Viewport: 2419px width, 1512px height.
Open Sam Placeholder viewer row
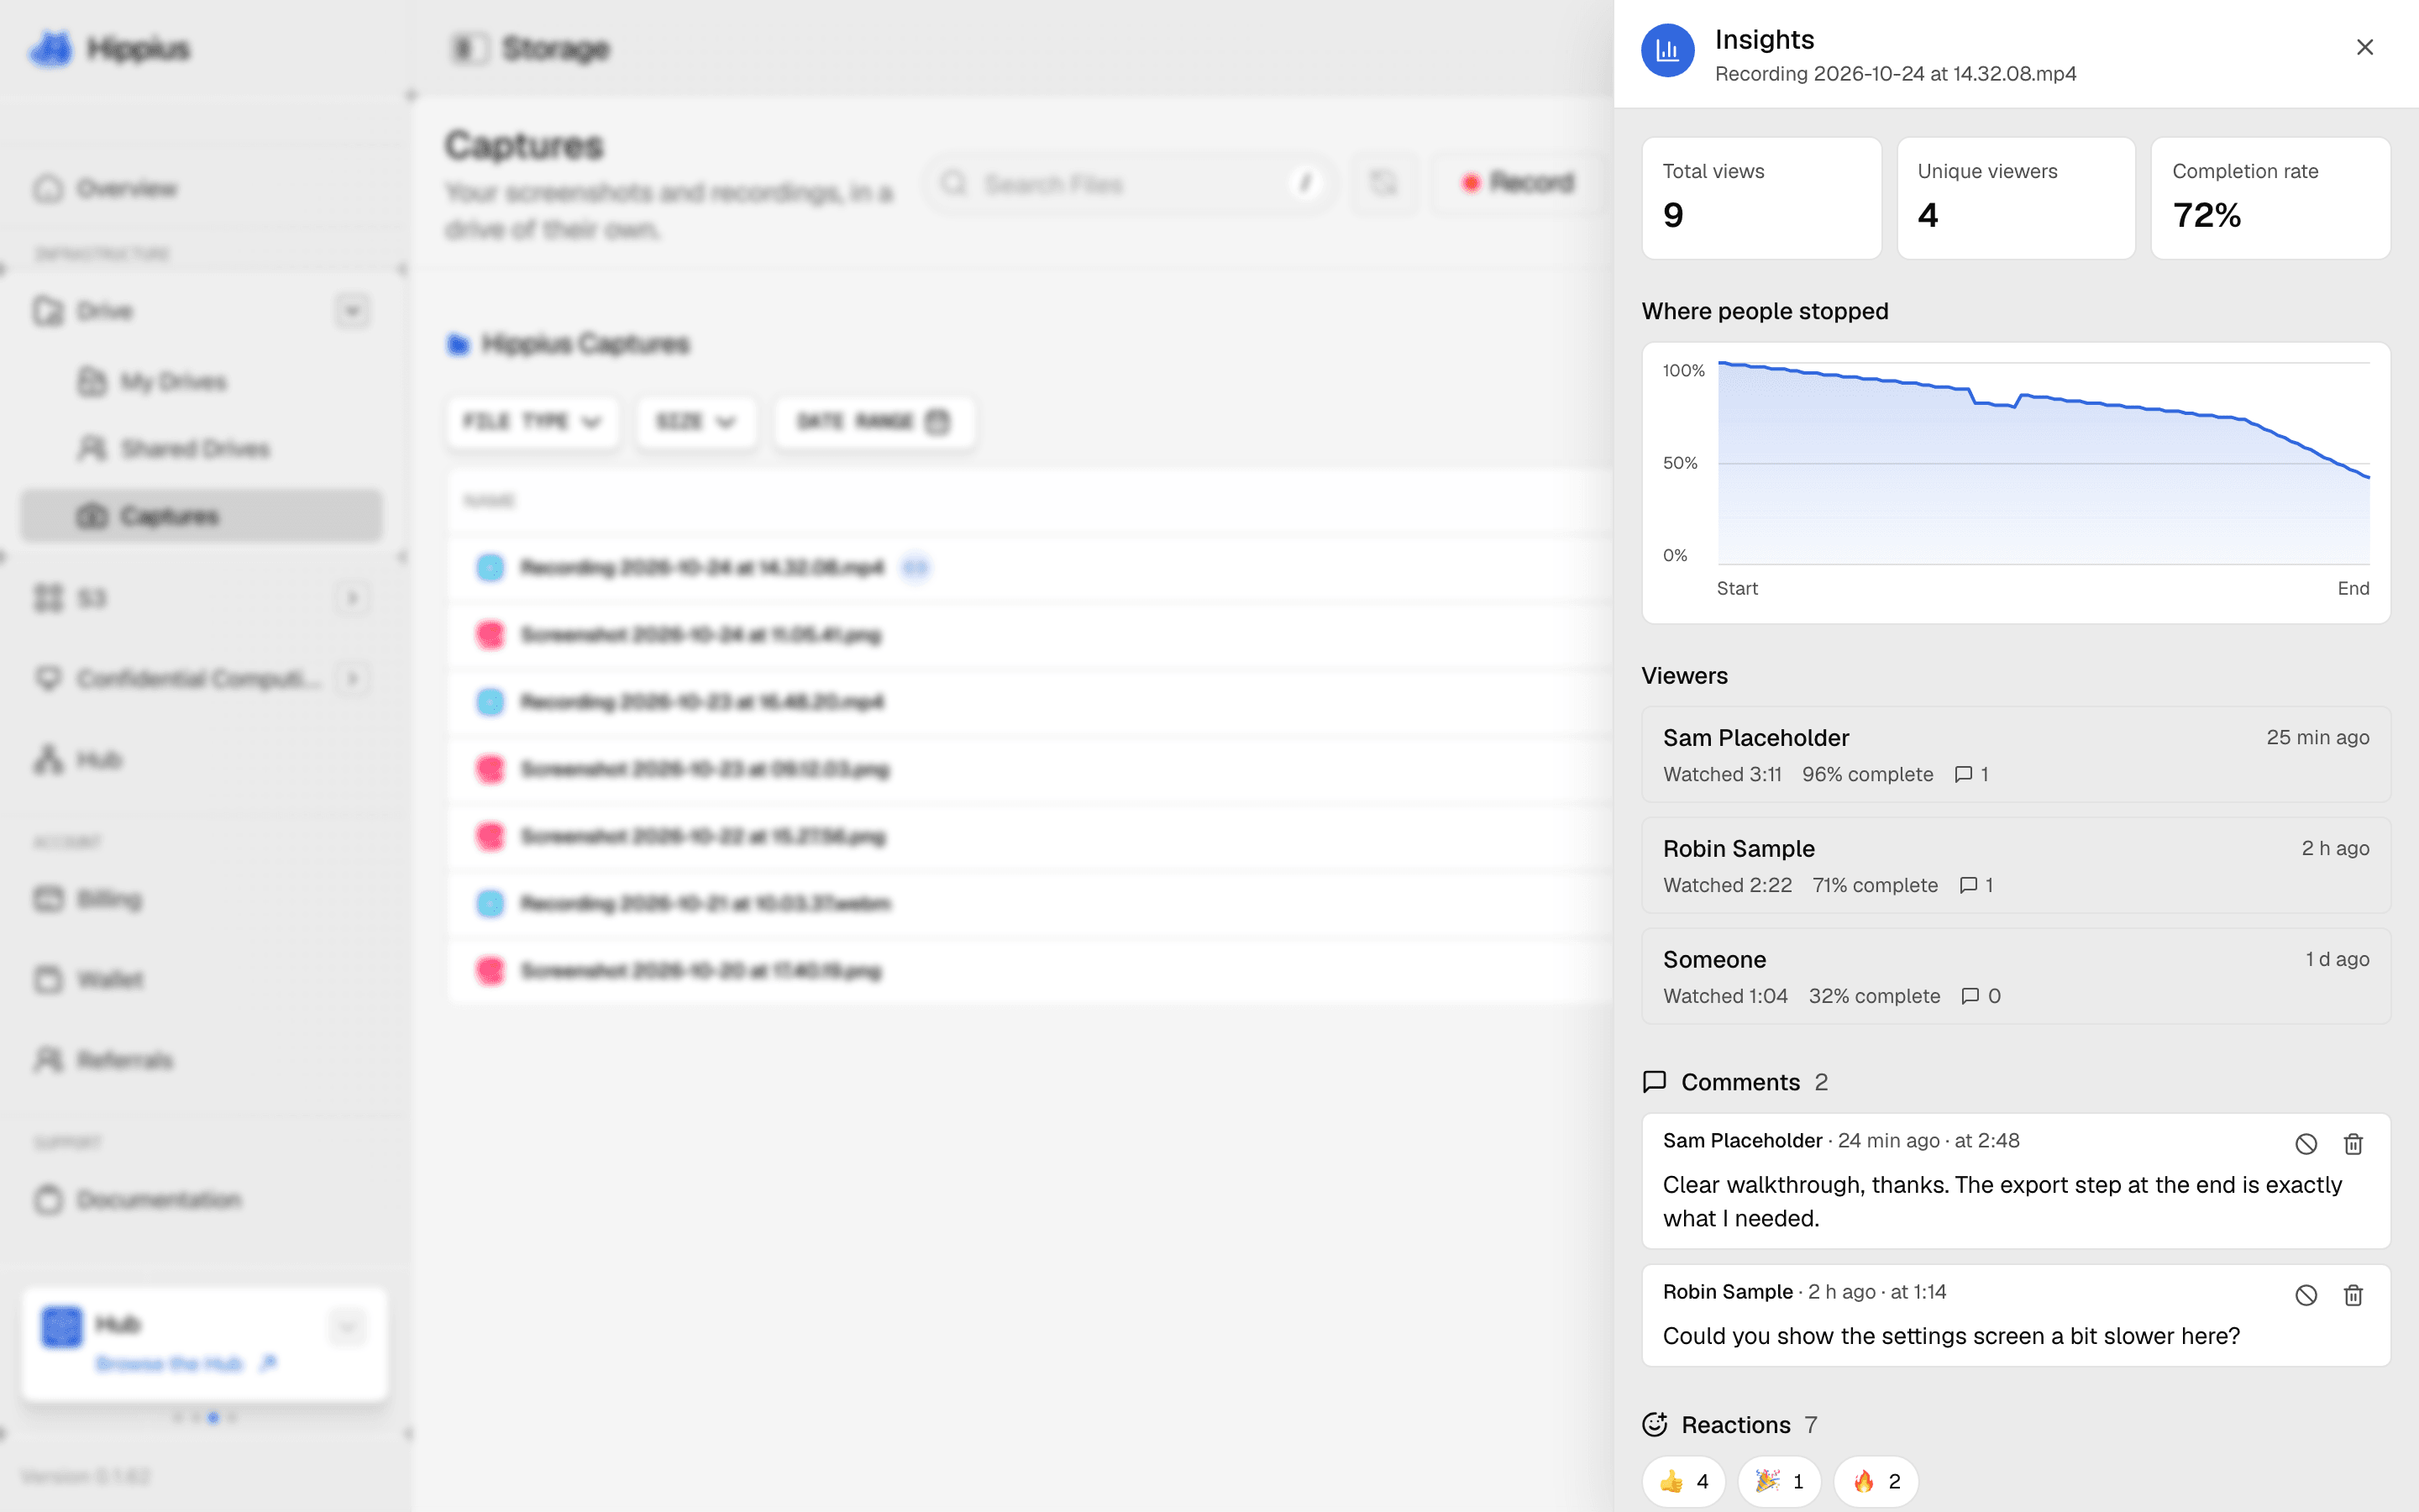coord(2015,755)
